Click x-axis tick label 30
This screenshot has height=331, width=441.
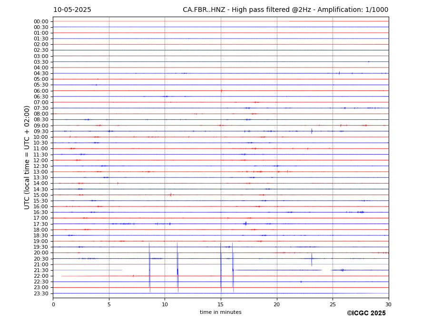click(x=388, y=304)
